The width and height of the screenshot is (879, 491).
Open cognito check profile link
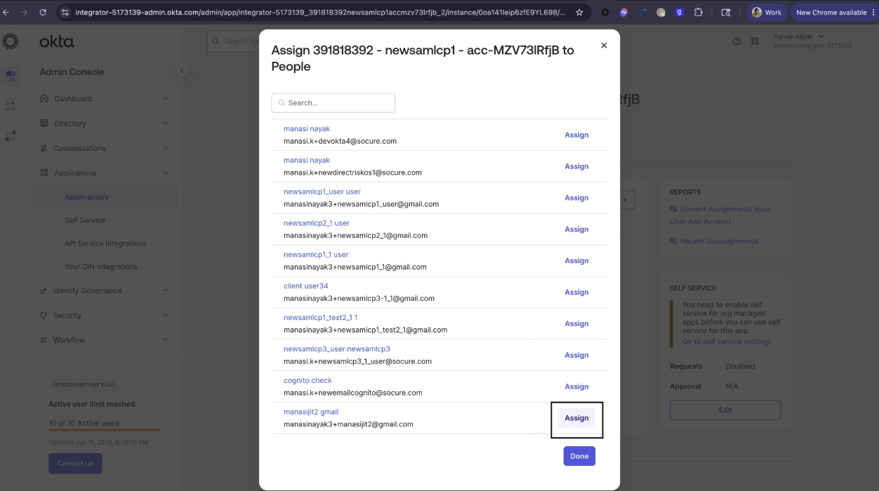tap(308, 380)
